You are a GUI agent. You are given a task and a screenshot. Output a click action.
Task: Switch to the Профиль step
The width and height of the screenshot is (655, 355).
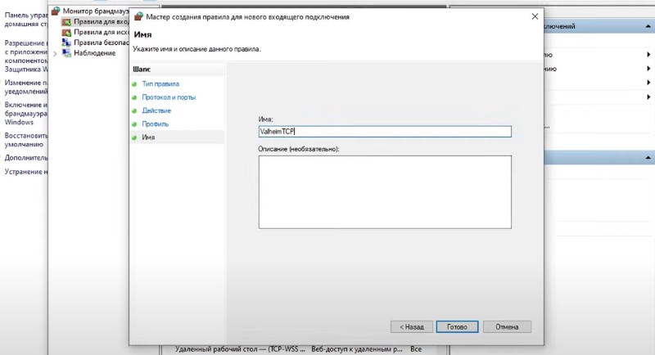[x=156, y=124]
